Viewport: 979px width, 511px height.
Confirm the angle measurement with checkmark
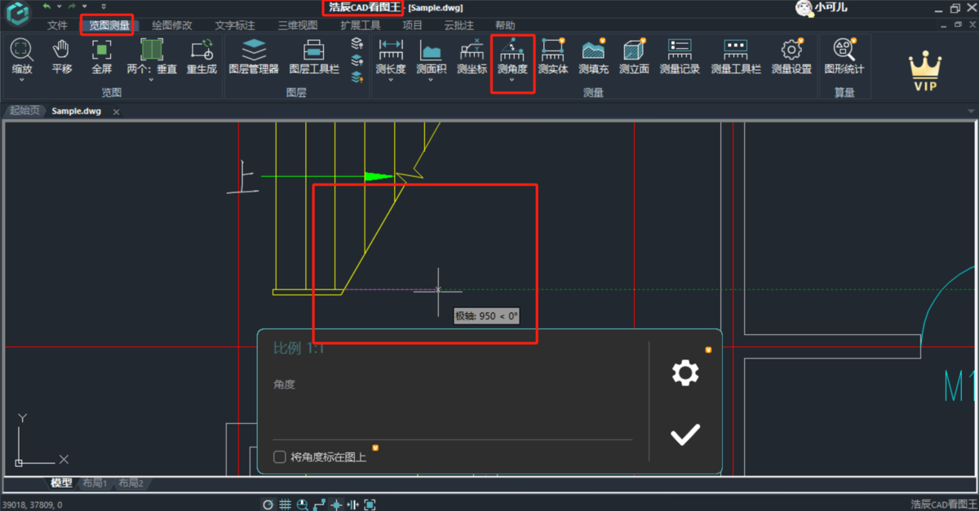tap(684, 434)
